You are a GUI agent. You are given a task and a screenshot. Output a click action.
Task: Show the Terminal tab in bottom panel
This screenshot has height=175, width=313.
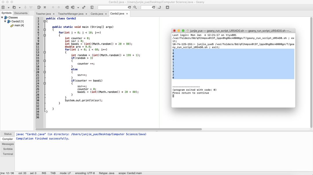click(8, 154)
